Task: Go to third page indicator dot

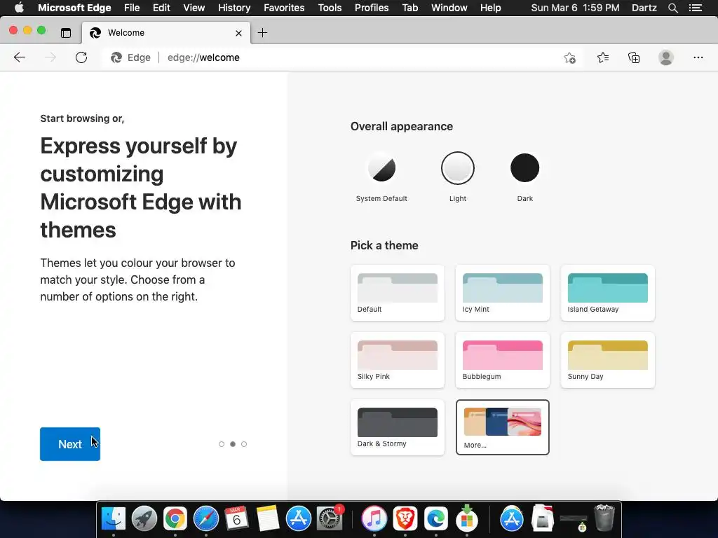Action: coord(244,444)
